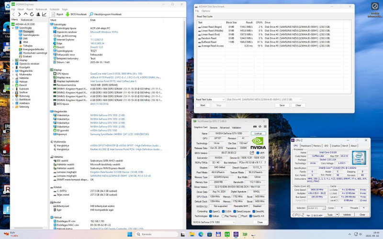Image resolution: width=383 pixels, height=239 pixels.
Task: Open the Read Test Suite dropdown
Action: pos(210,99)
